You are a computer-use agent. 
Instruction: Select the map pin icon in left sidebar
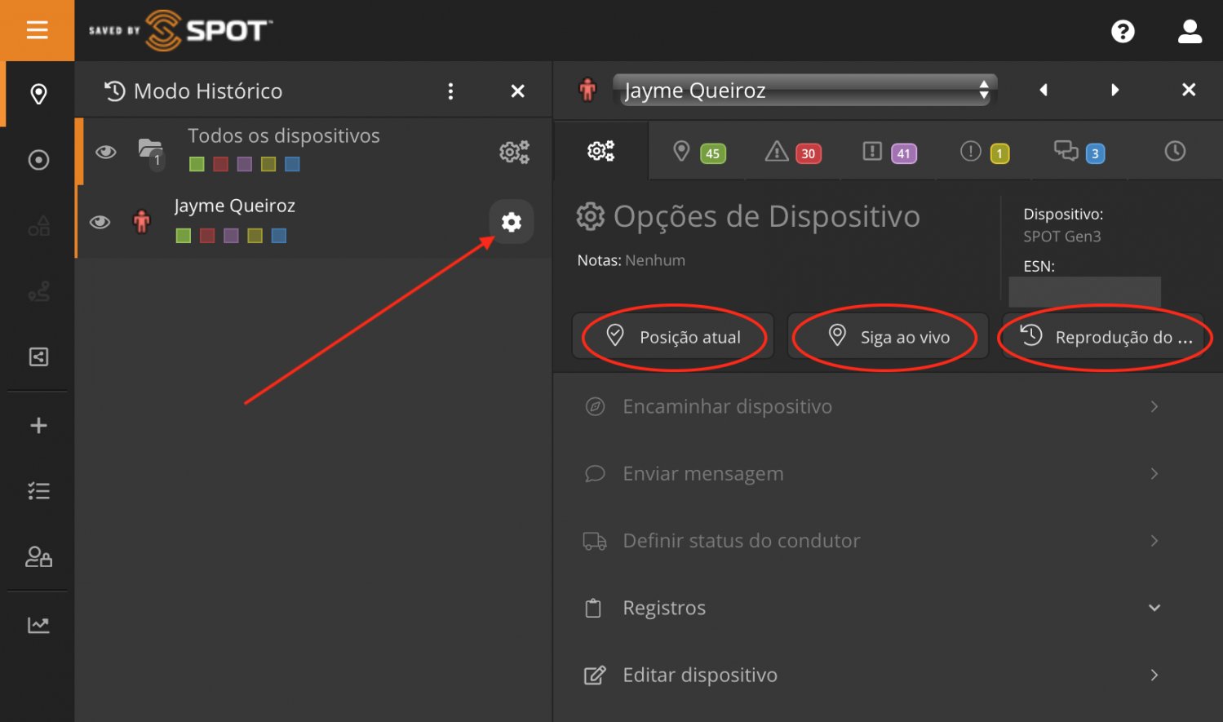(x=38, y=95)
